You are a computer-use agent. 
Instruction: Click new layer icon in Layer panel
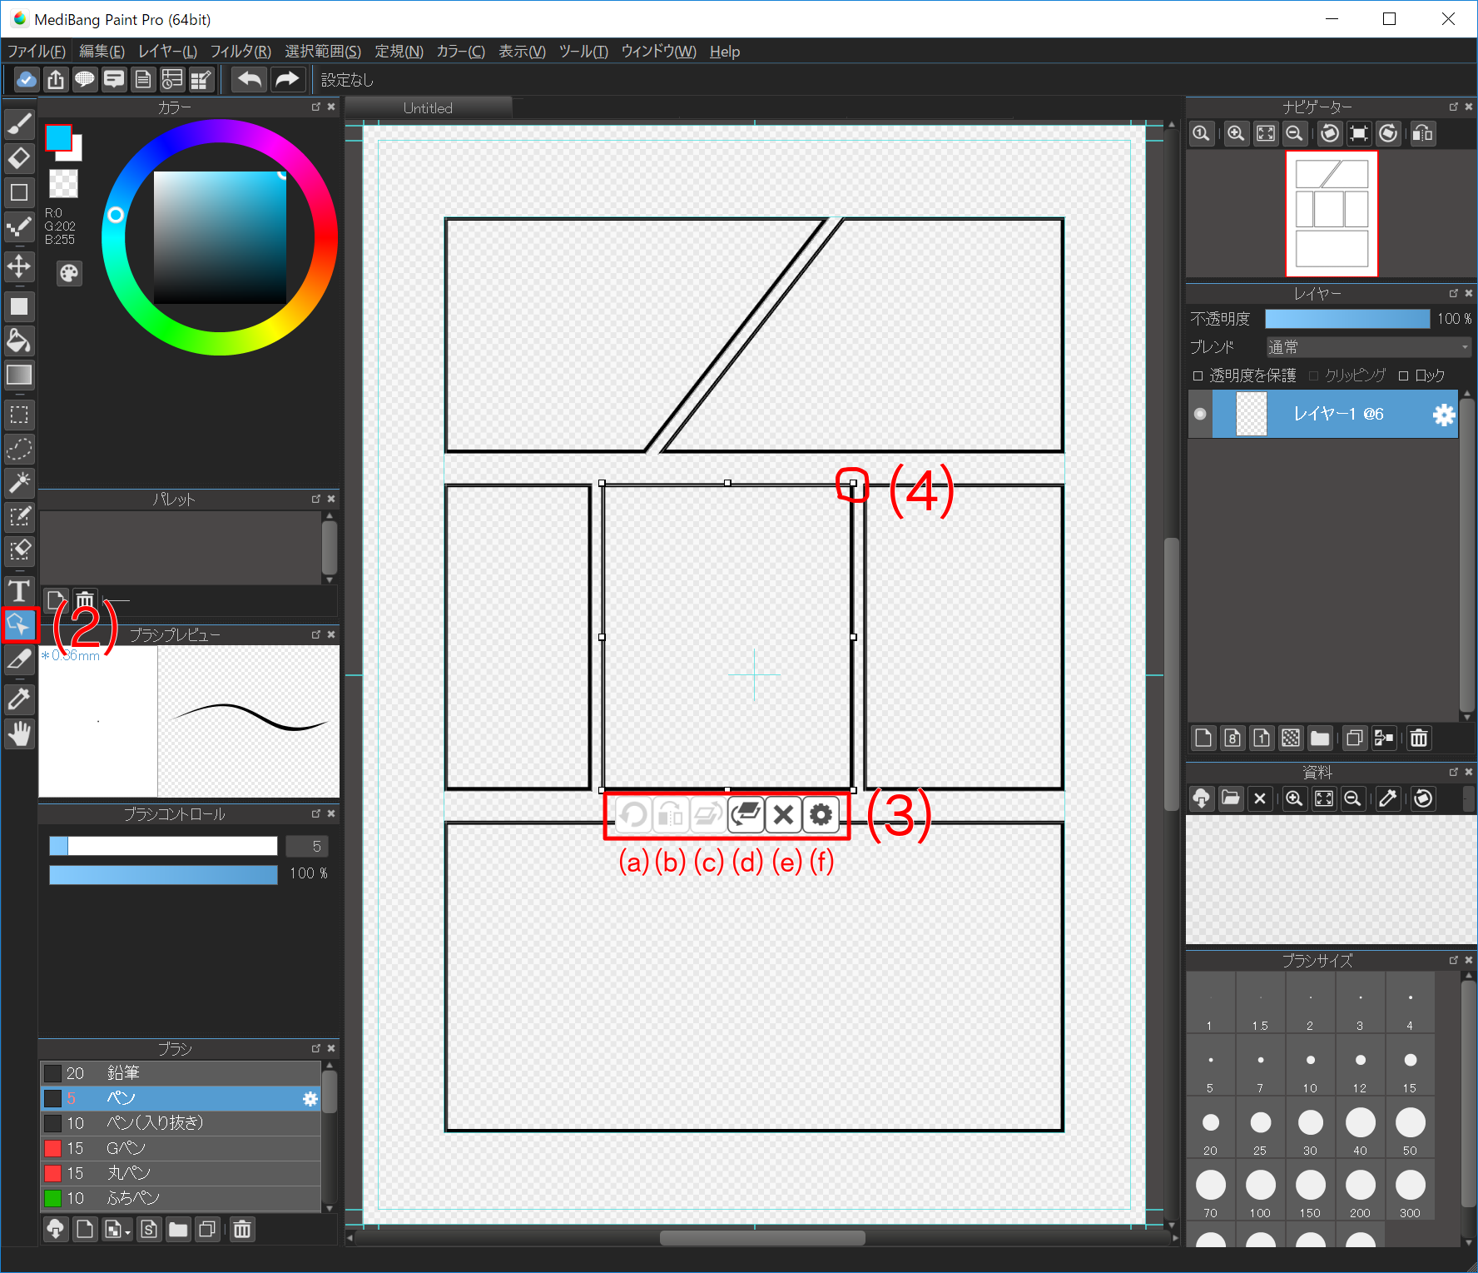pyautogui.click(x=1203, y=738)
